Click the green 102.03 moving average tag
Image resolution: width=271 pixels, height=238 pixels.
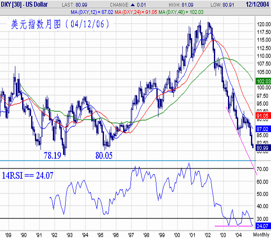coord(263,81)
